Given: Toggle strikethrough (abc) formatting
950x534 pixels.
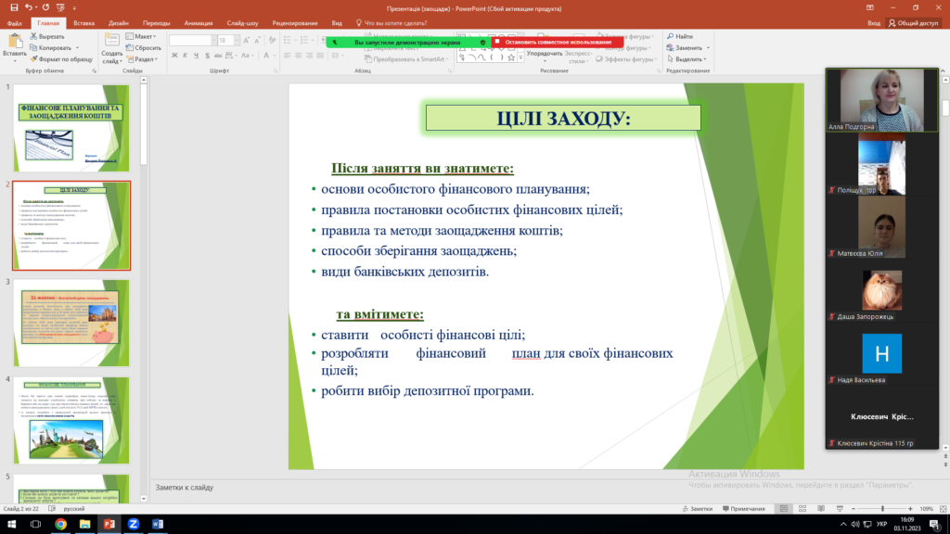Looking at the screenshot, I should tap(218, 56).
